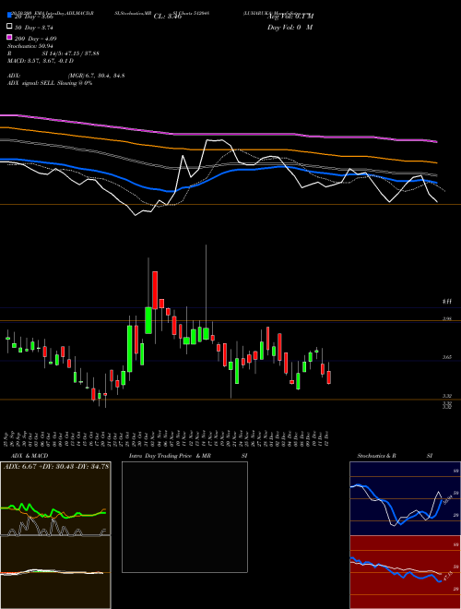This screenshot has width=461, height=609.
Task: Select the '50 Day - 3.74' legend label
Action: click(x=33, y=28)
